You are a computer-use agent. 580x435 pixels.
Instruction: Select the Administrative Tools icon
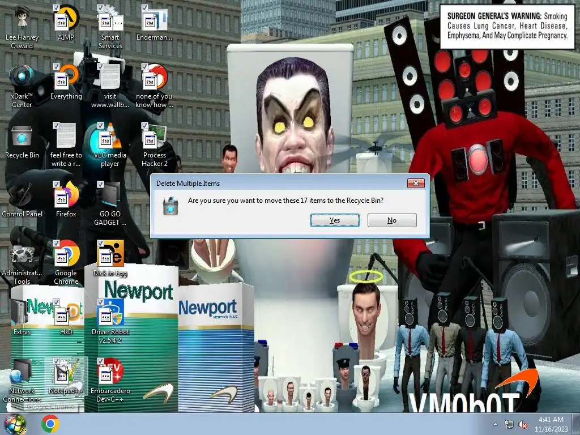[x=22, y=263]
